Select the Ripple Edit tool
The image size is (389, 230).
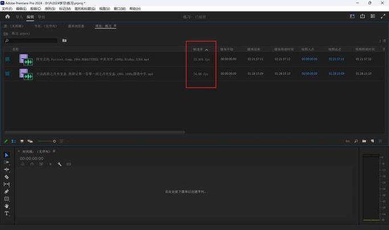tap(7, 170)
